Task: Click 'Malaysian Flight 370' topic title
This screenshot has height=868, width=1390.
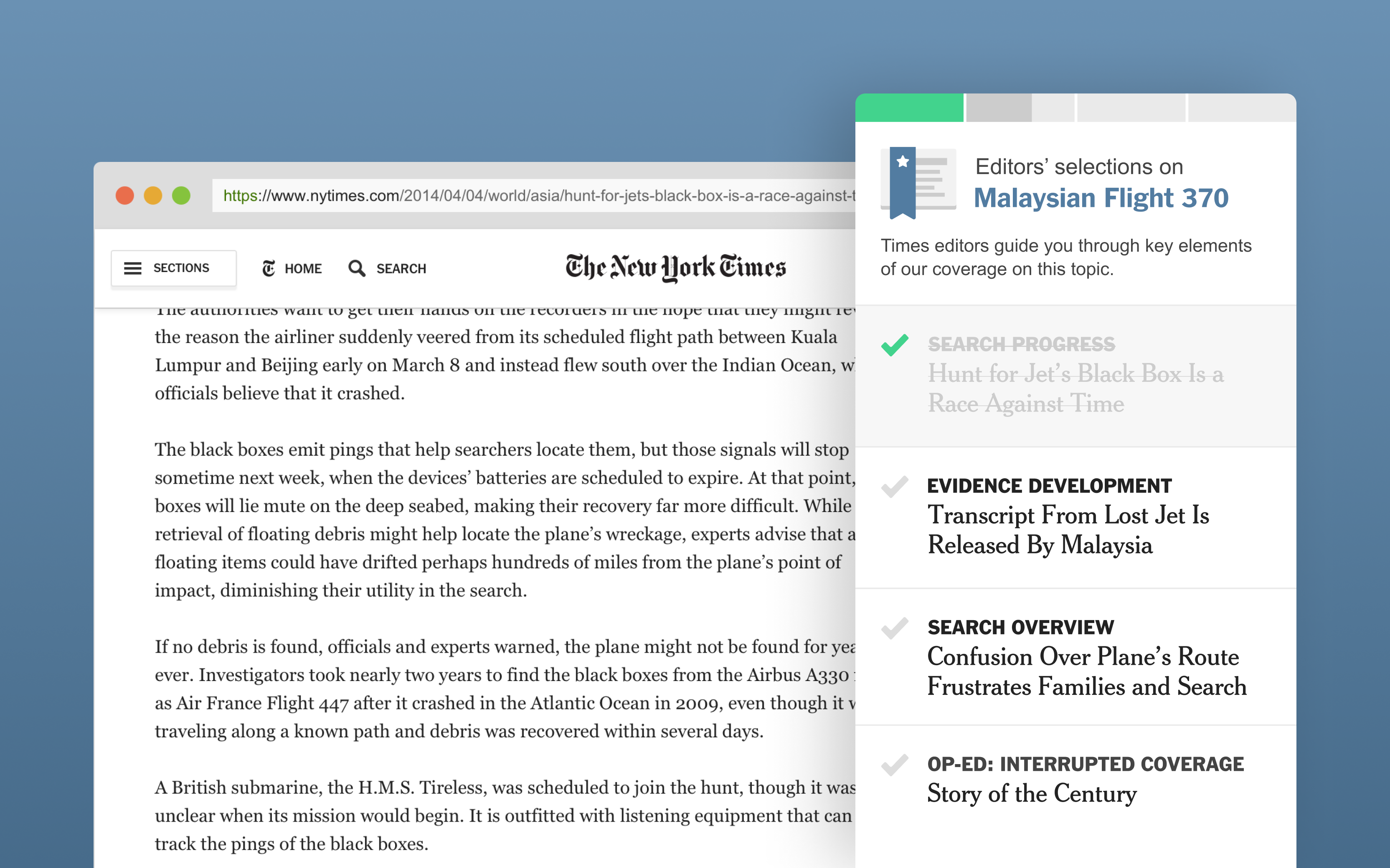Action: (x=1101, y=198)
